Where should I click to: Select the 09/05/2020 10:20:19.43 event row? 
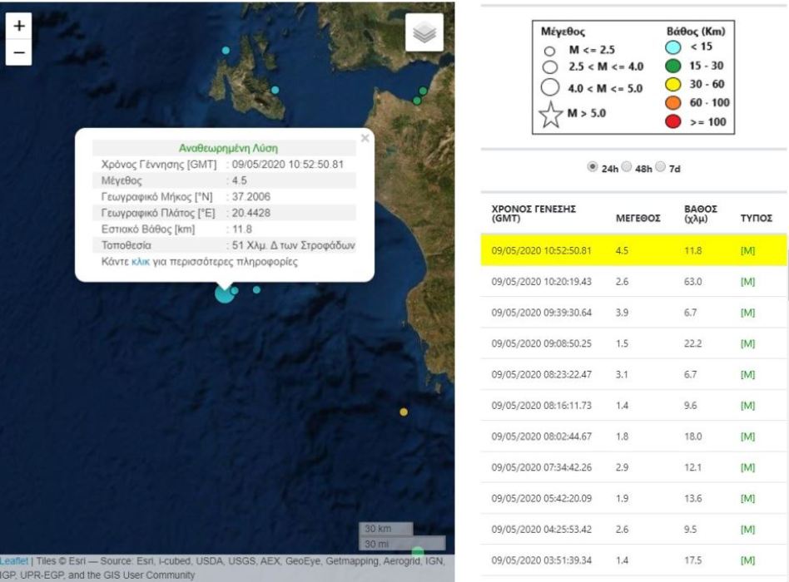pos(633,282)
